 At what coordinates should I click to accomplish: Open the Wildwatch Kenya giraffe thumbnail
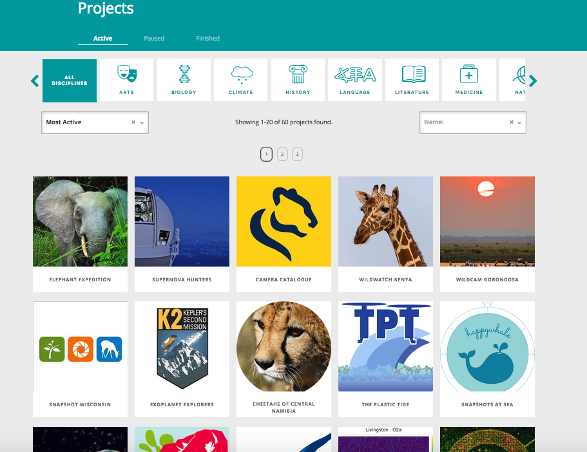click(x=385, y=221)
